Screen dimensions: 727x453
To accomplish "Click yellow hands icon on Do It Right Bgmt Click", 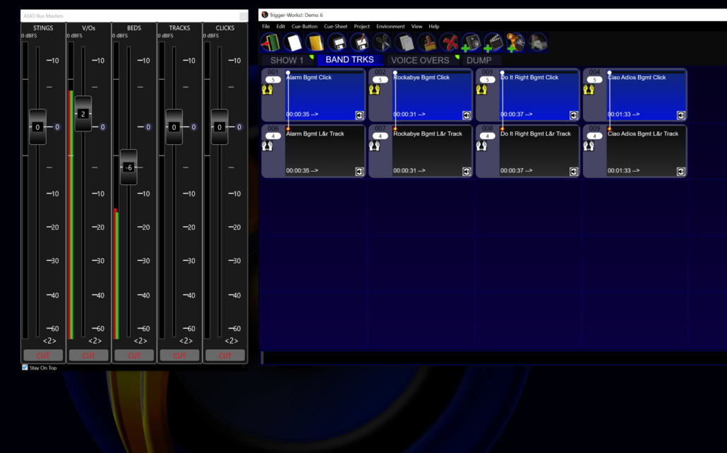I will tap(481, 89).
